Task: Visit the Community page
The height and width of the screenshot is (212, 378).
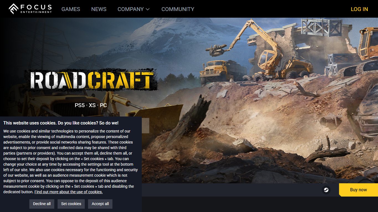Action: coord(178,9)
